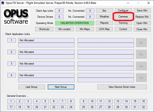
Task: Open the Cameras dialog
Action: point(123,17)
